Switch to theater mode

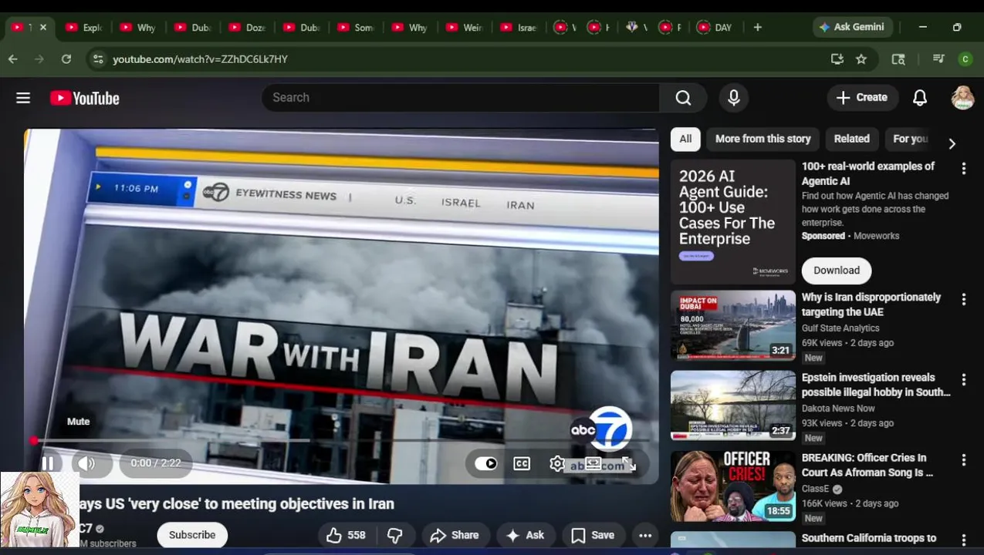[x=593, y=463]
